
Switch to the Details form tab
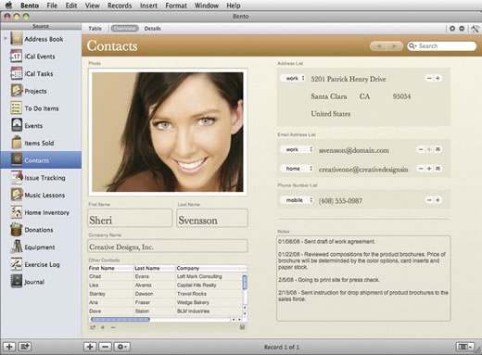point(153,29)
